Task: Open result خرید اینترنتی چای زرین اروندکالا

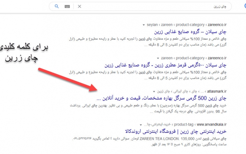Action: click(x=176, y=131)
